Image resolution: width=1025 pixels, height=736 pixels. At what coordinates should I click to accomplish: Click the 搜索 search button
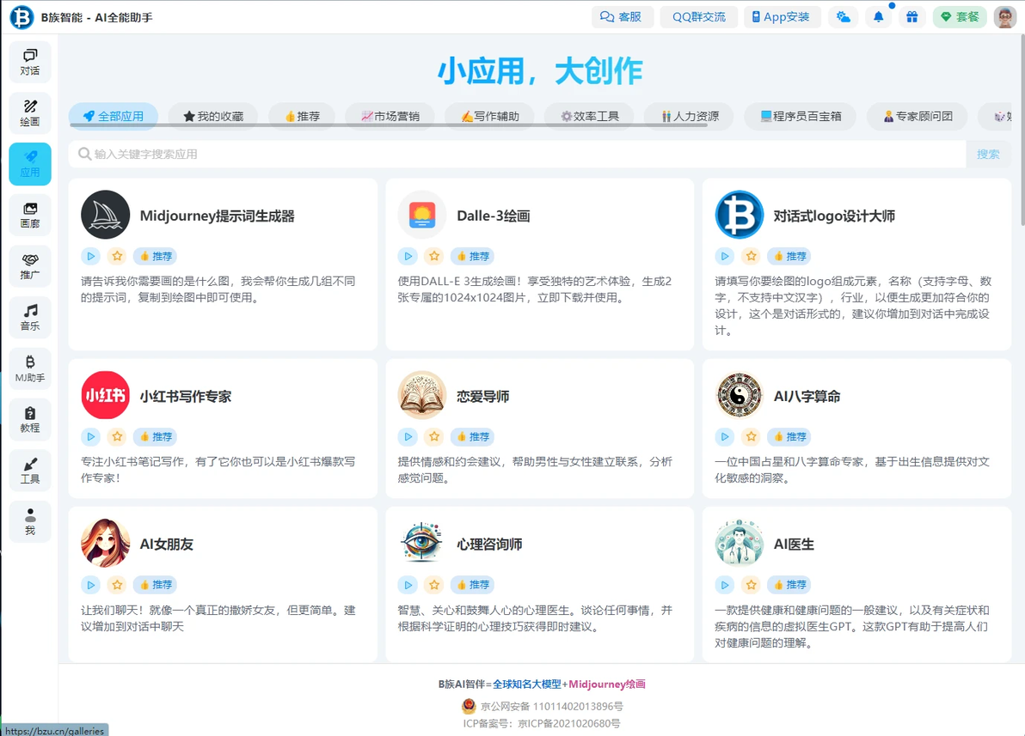tap(988, 154)
